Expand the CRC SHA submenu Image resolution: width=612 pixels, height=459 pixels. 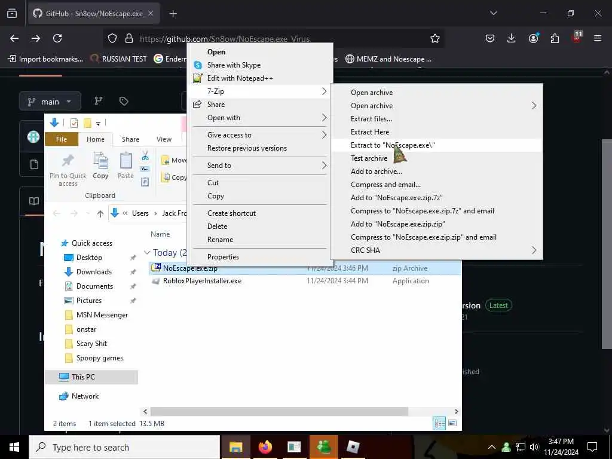click(x=436, y=250)
